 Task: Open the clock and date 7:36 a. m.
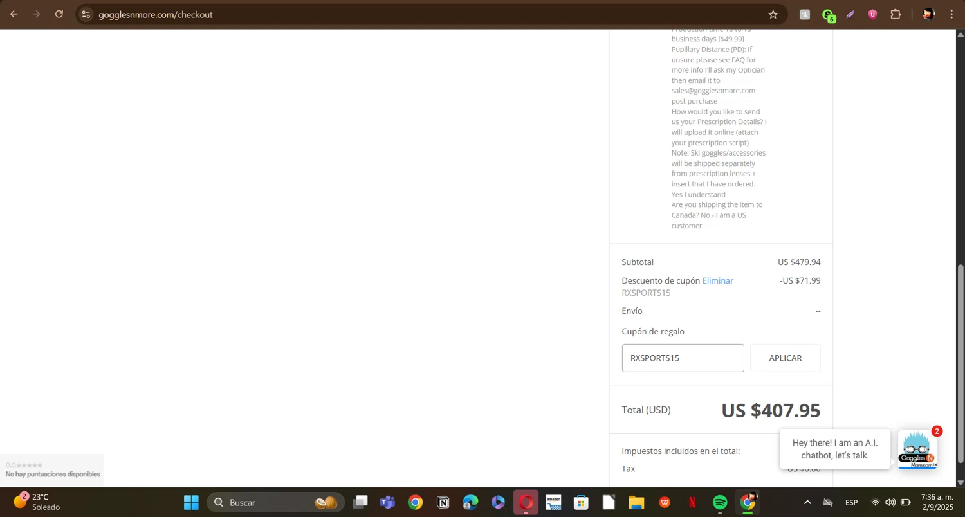(x=937, y=502)
